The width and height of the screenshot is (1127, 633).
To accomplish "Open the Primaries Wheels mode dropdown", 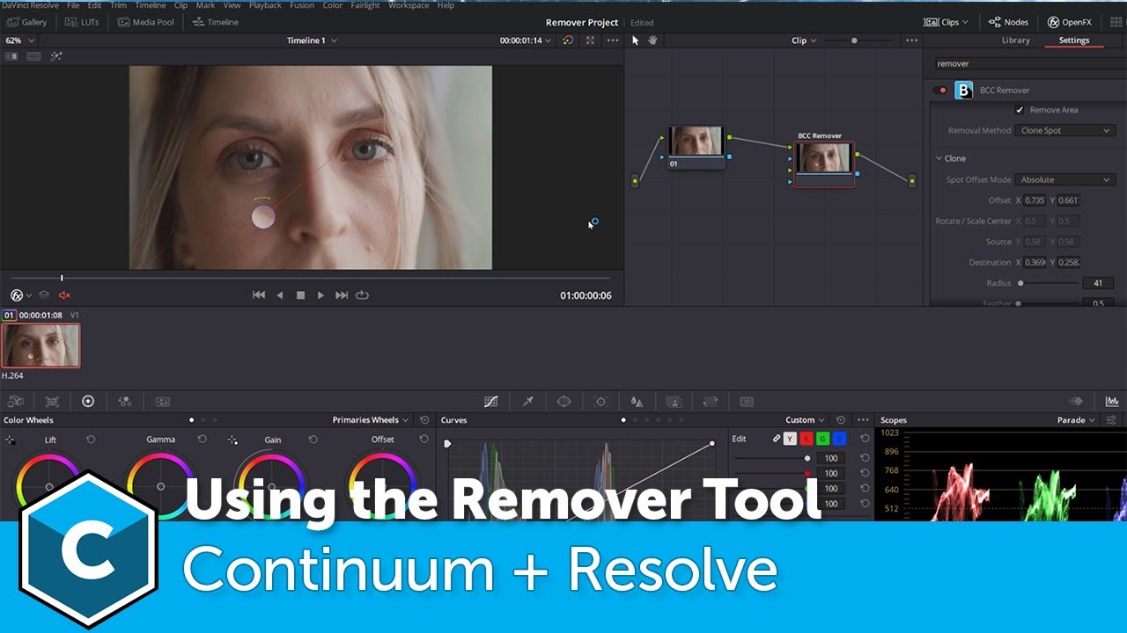I will point(371,420).
